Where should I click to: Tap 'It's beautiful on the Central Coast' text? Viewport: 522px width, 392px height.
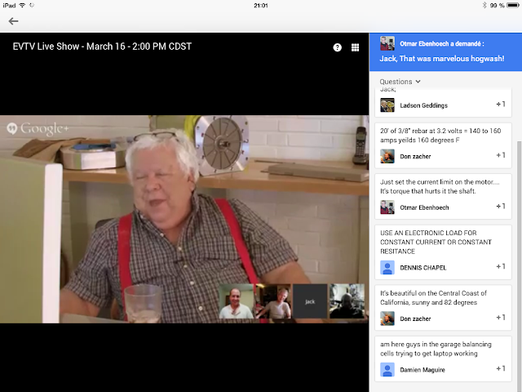(433, 297)
